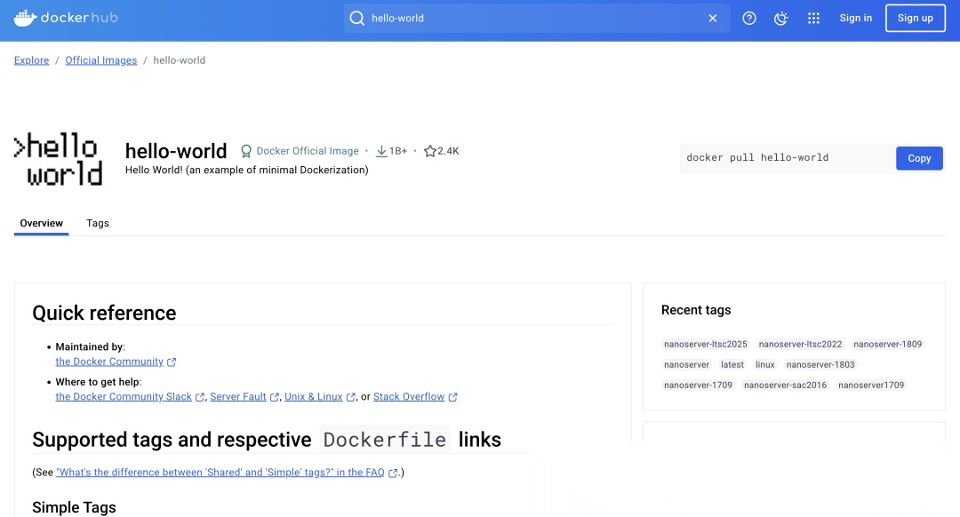
Task: Select the nanoserver-1809 tag
Action: [x=888, y=345]
